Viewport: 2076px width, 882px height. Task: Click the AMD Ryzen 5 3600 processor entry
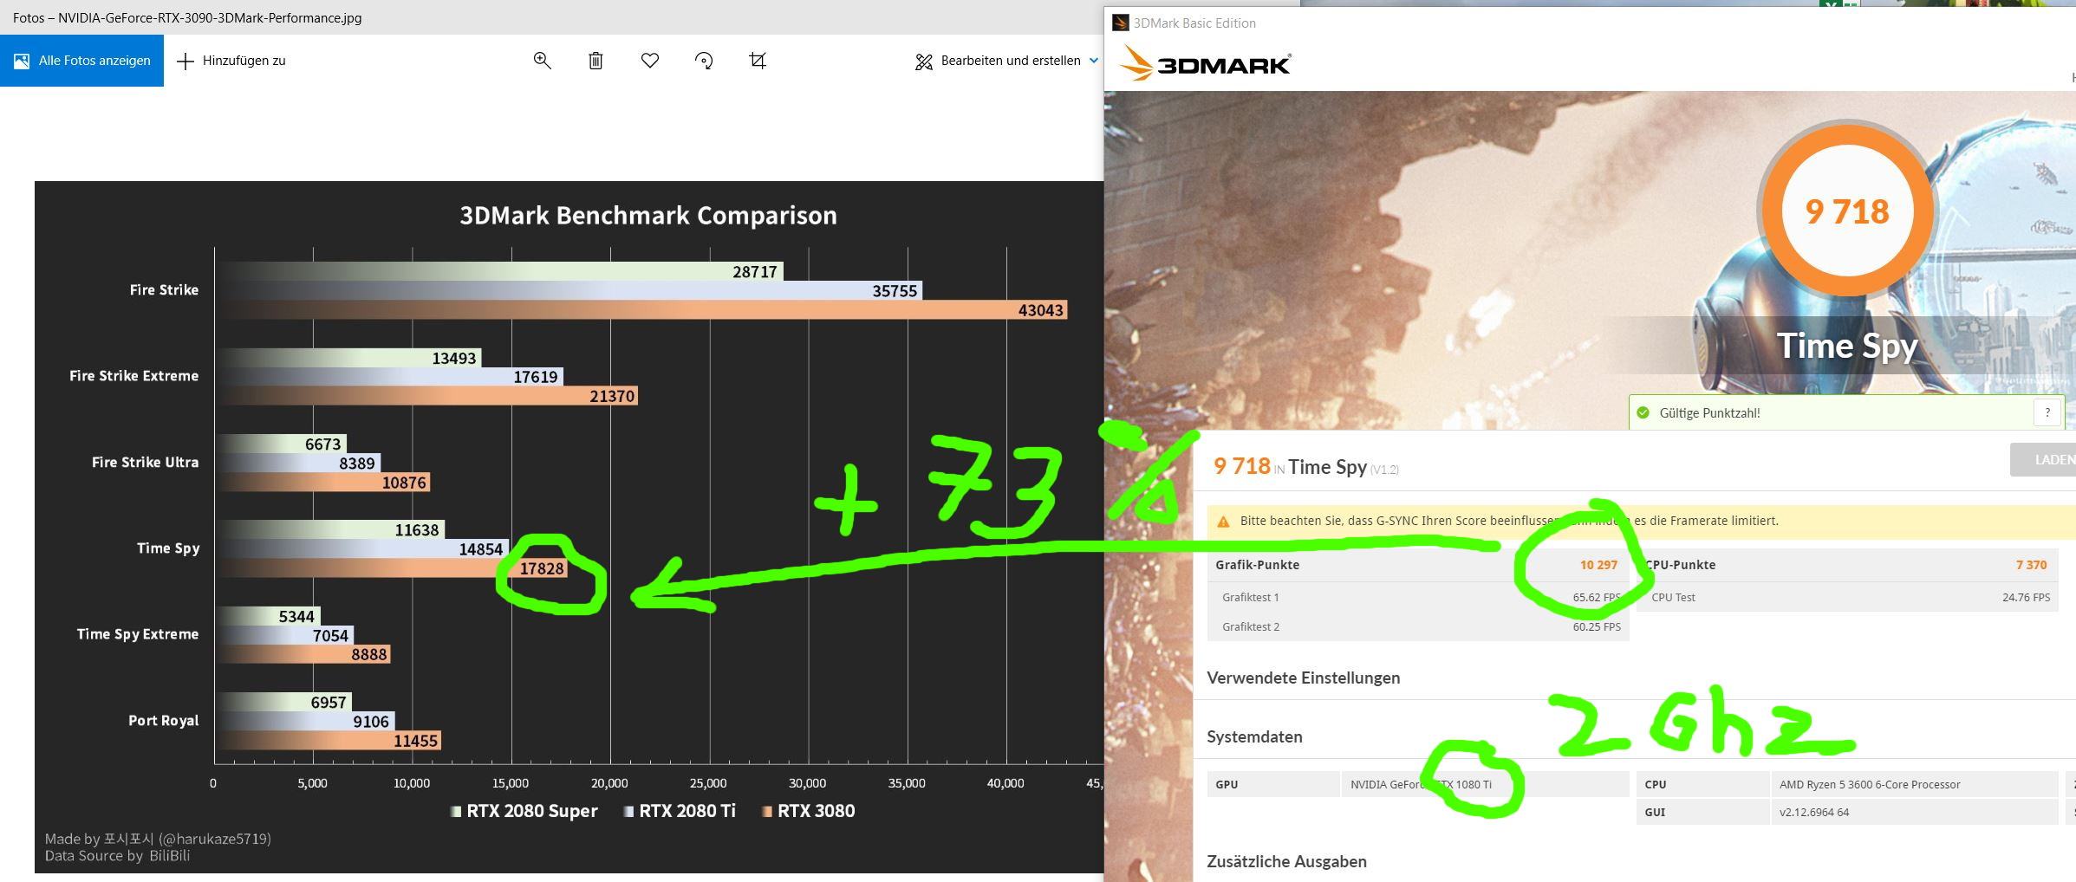[1870, 784]
